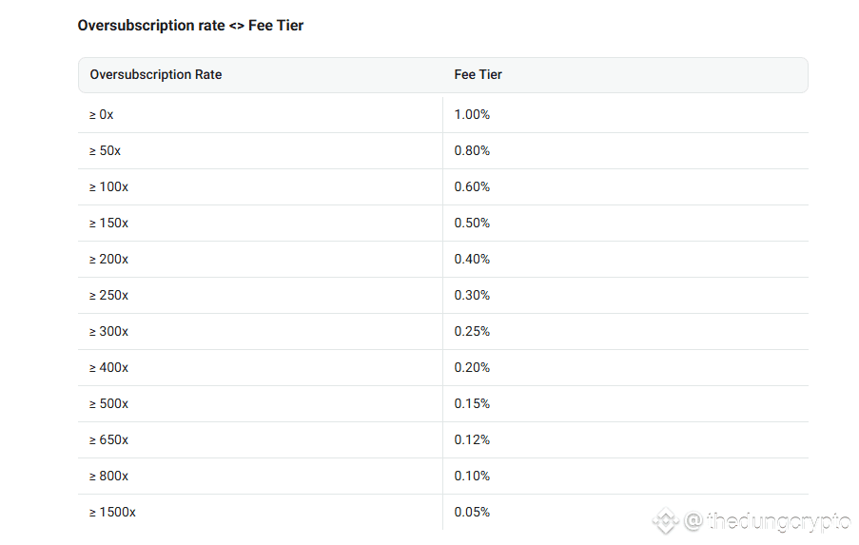This screenshot has width=859, height=545.
Task: Select the "≥ 50x" rate cell
Action: point(106,150)
